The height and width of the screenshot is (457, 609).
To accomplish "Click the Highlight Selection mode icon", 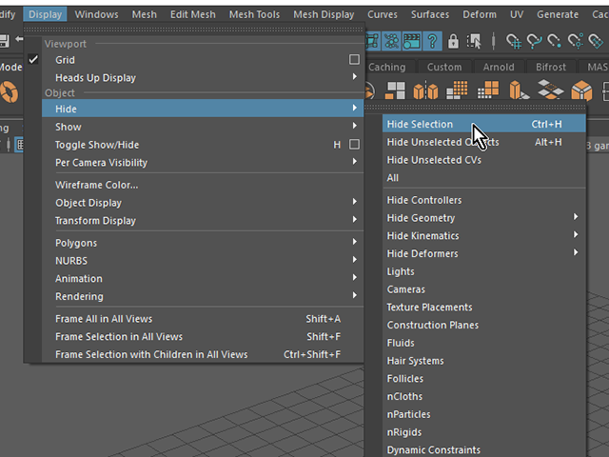I will 474,41.
